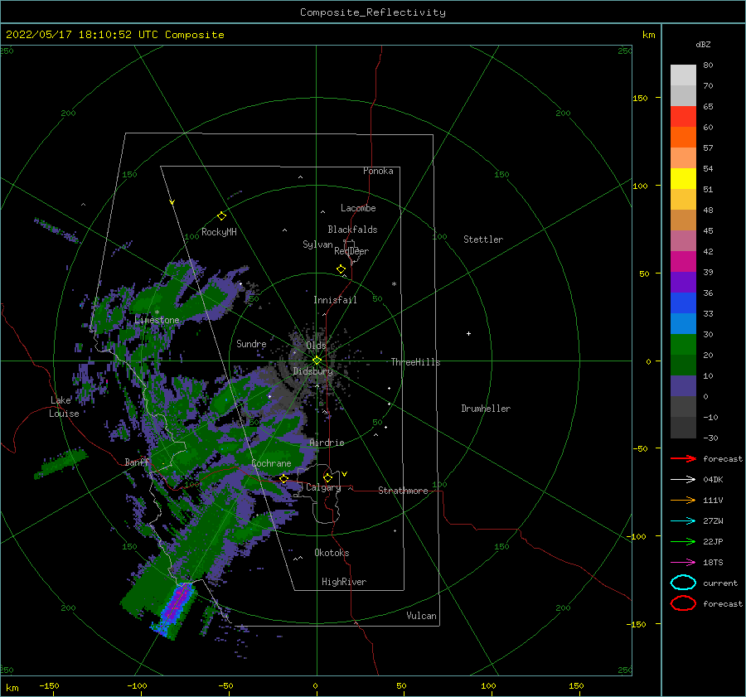
Task: Click the Sundre label
Action: [x=251, y=344]
